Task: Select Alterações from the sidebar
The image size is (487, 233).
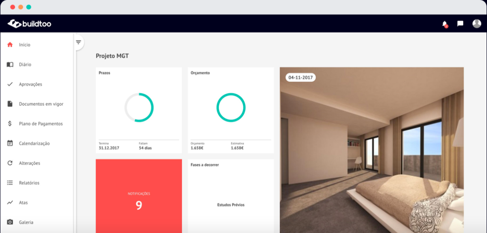Action: [x=29, y=163]
